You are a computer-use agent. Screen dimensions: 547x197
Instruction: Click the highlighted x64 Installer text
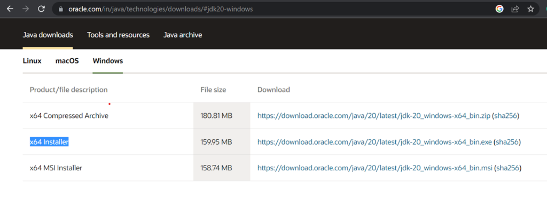pos(49,142)
